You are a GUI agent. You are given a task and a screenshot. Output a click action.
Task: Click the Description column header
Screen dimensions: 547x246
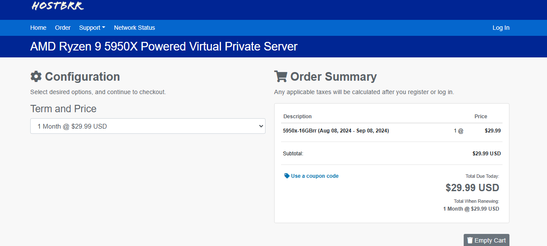[297, 117]
